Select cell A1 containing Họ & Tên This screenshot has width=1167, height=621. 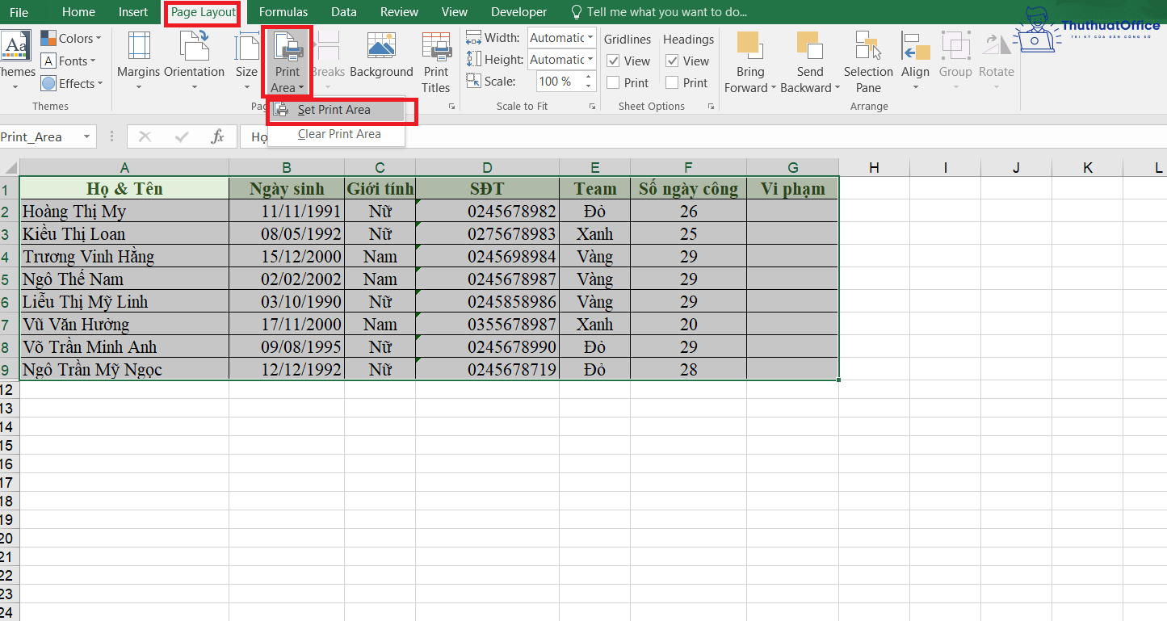pos(124,188)
